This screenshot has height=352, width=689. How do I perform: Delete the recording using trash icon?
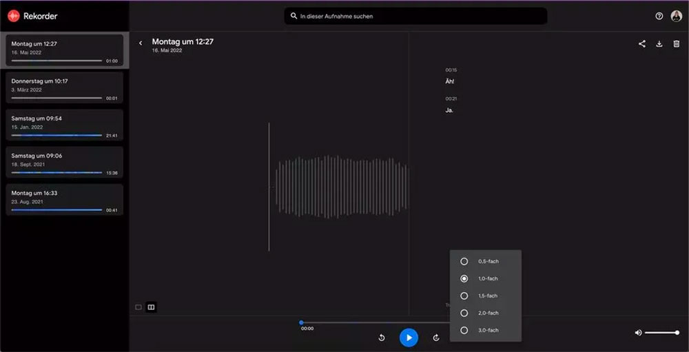coord(677,44)
